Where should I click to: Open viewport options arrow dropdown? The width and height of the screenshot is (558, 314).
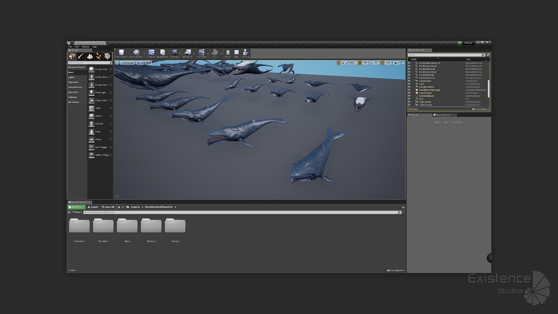click(117, 63)
